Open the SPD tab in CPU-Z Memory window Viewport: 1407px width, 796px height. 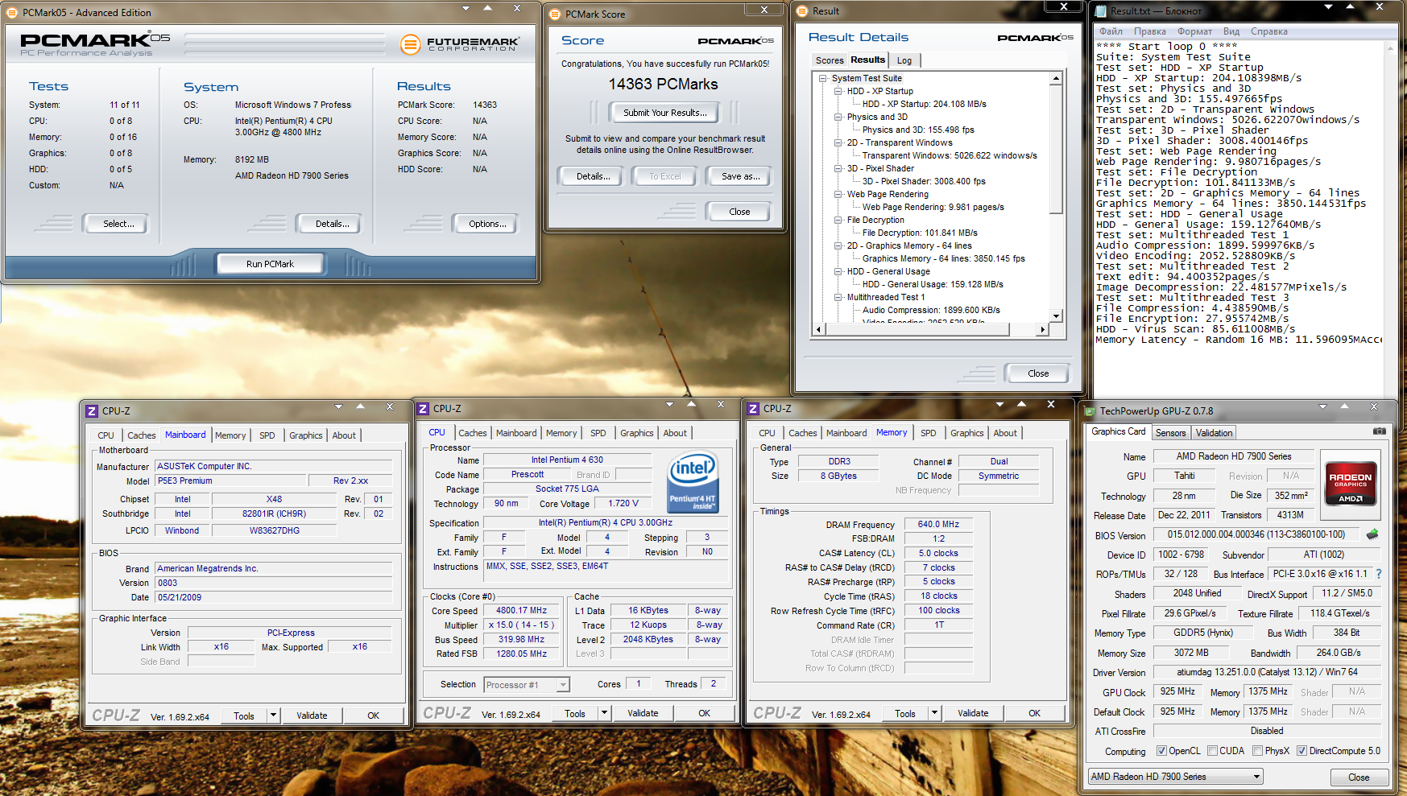[x=928, y=433]
